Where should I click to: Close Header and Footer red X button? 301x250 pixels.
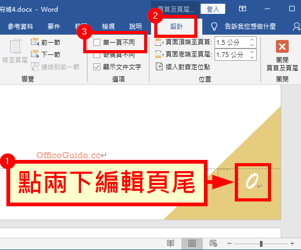point(282,46)
